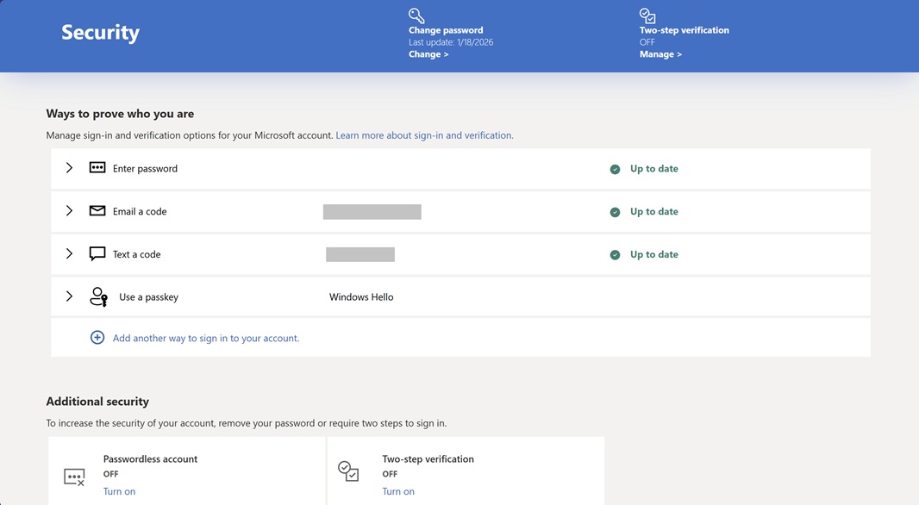Open the Change > link in header
This screenshot has width=919, height=505.
tap(428, 54)
